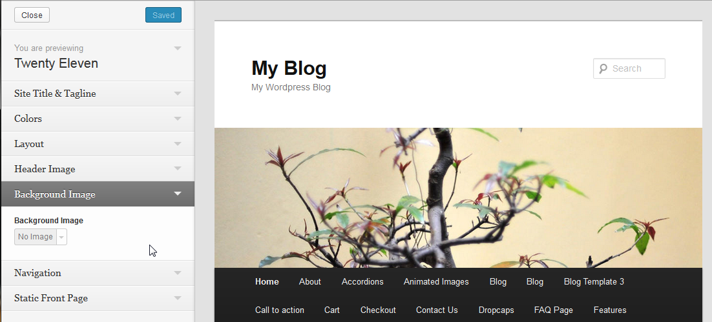Click the Colors section arrow icon
The width and height of the screenshot is (712, 322).
tap(178, 118)
